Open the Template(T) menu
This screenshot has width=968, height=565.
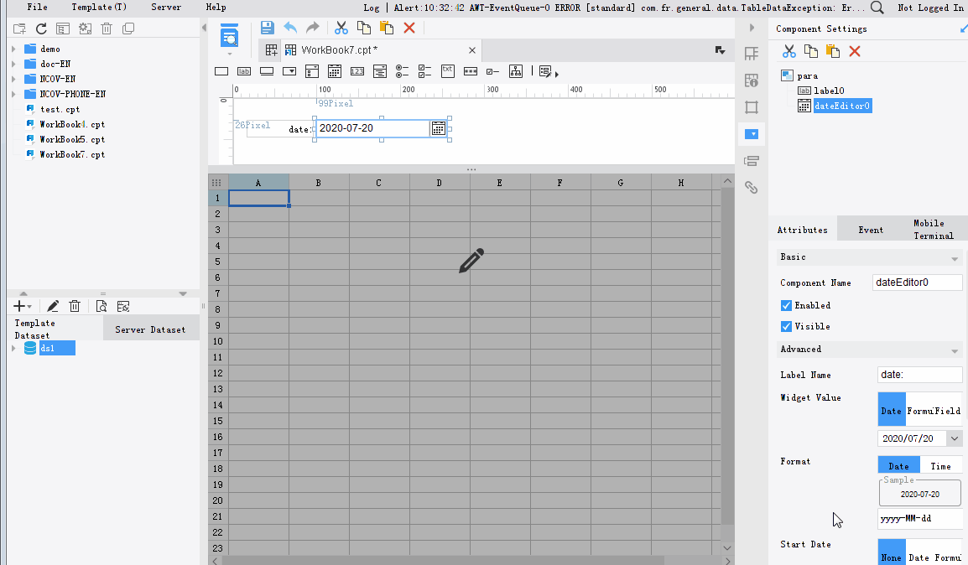pos(99,8)
